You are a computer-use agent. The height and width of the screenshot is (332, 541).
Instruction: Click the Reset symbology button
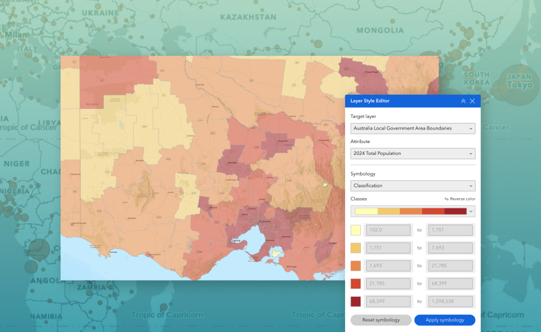381,320
